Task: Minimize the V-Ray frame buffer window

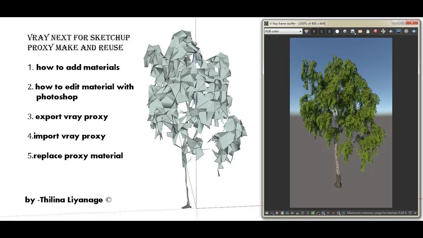Action: pos(395,22)
